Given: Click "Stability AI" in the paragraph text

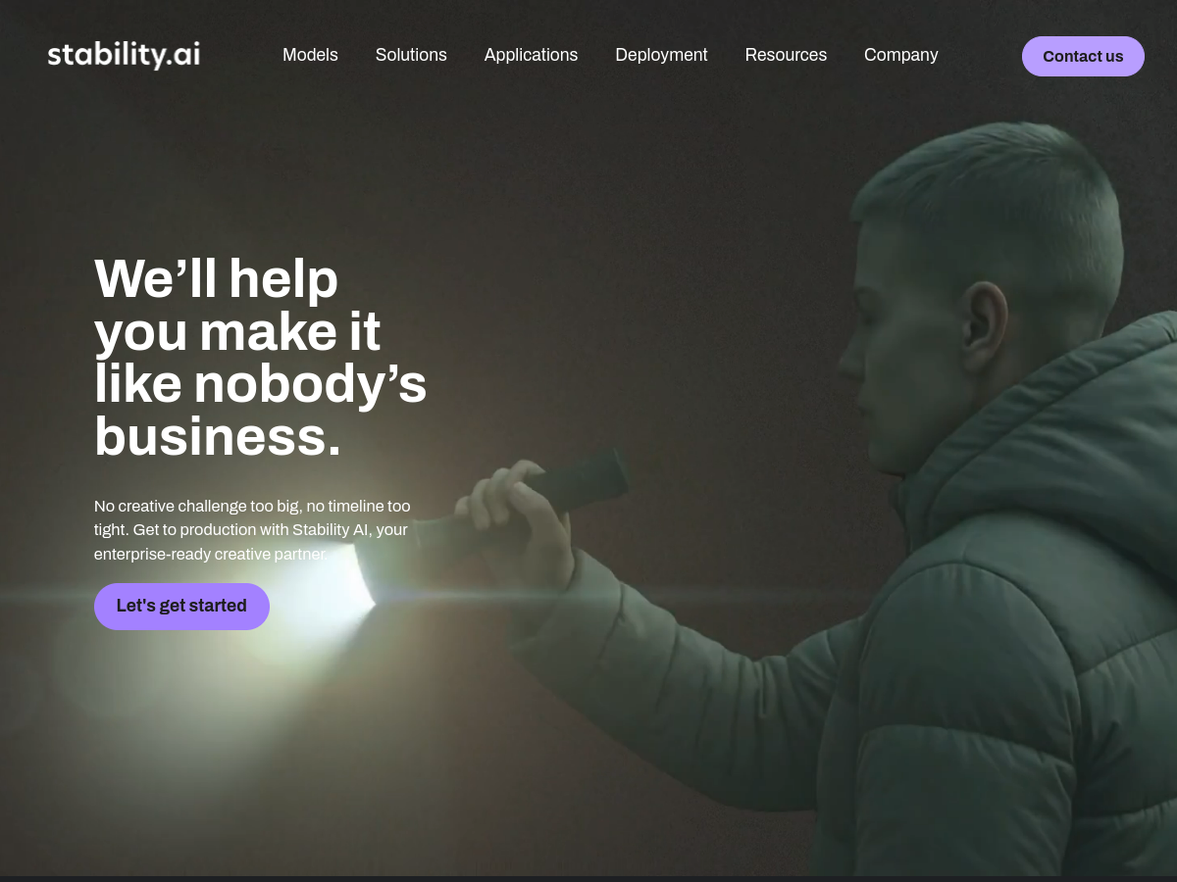Looking at the screenshot, I should [330, 530].
